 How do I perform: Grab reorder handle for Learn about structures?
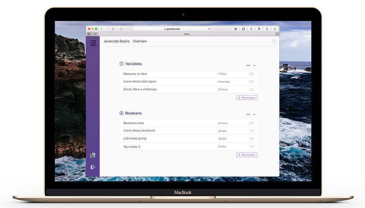(x=251, y=131)
